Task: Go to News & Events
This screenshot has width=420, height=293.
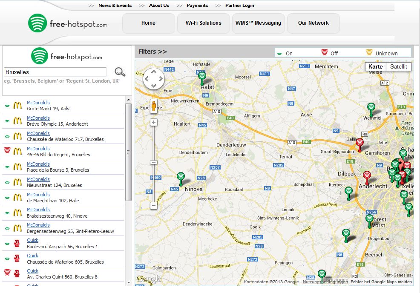Action: [115, 6]
